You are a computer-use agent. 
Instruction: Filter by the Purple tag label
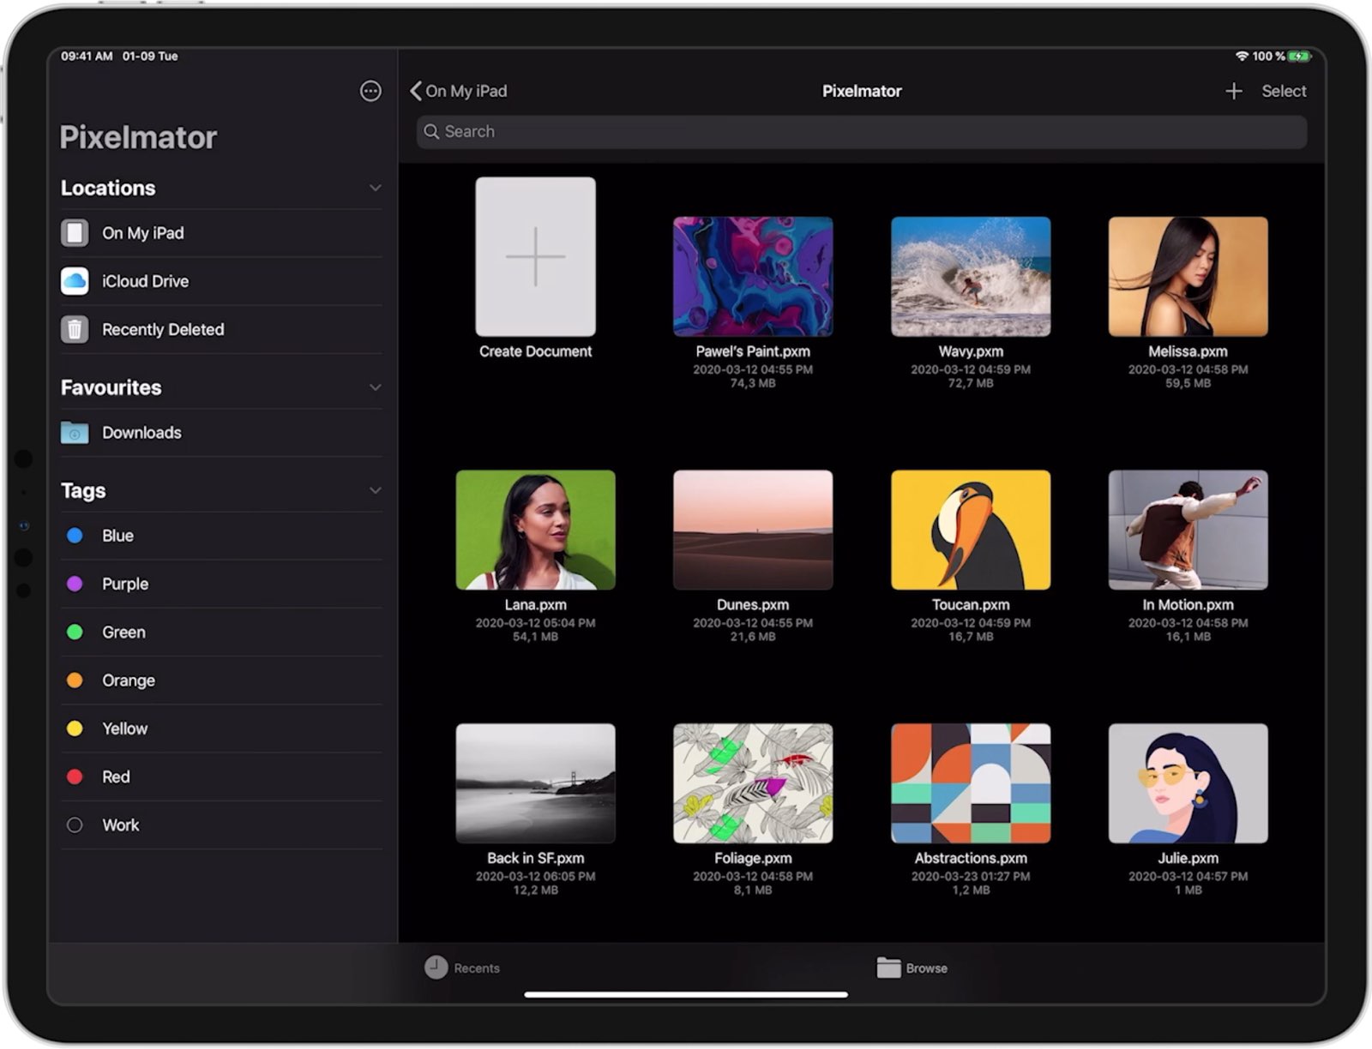coord(125,584)
